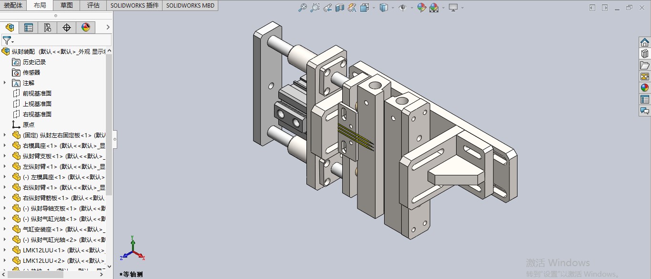This screenshot has width=651, height=279.
Task: Open the Dynamic Annotation Views icon
Action: pyautogui.click(x=352, y=8)
